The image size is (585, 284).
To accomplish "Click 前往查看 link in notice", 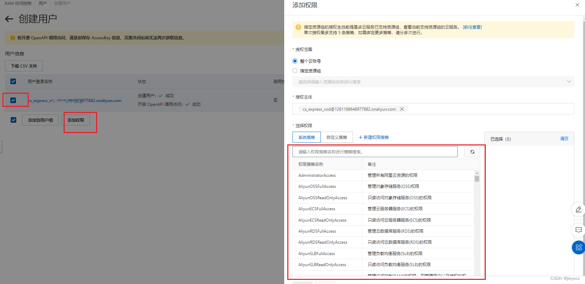I will click(472, 27).
